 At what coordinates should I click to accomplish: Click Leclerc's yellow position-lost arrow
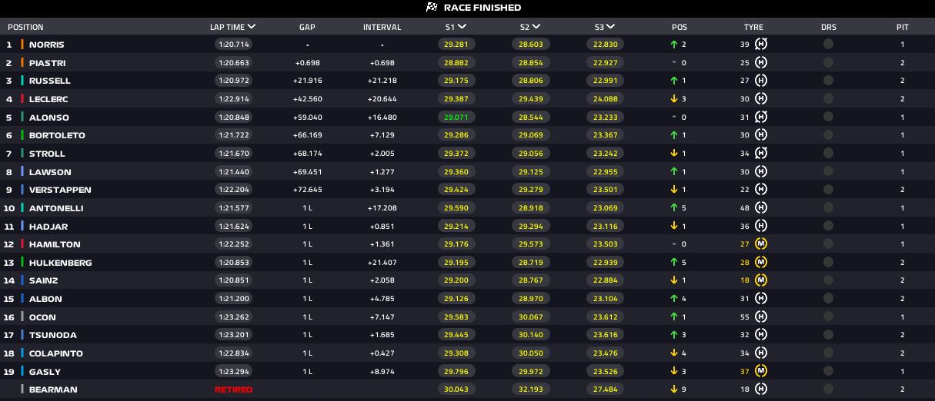click(x=674, y=99)
